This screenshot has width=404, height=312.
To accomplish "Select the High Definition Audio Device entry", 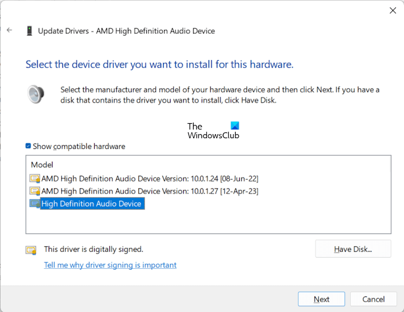I will pyautogui.click(x=91, y=204).
